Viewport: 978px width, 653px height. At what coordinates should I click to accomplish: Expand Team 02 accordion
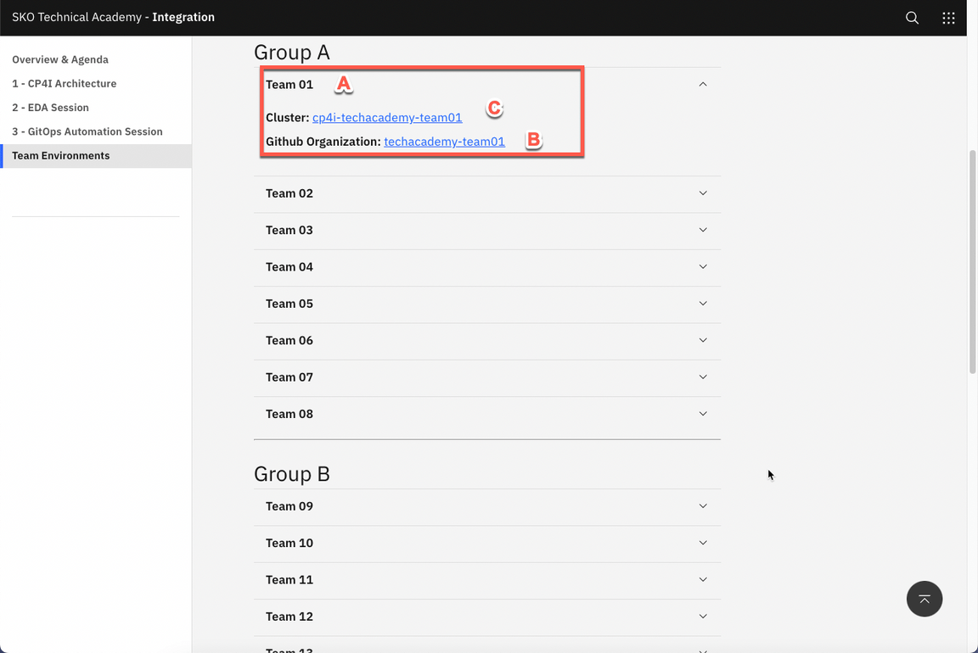[x=486, y=193]
